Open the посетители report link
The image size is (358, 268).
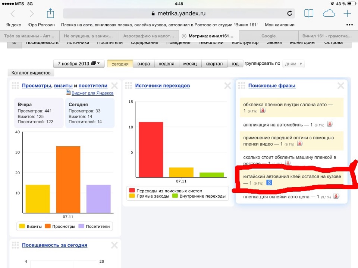(x=93, y=86)
